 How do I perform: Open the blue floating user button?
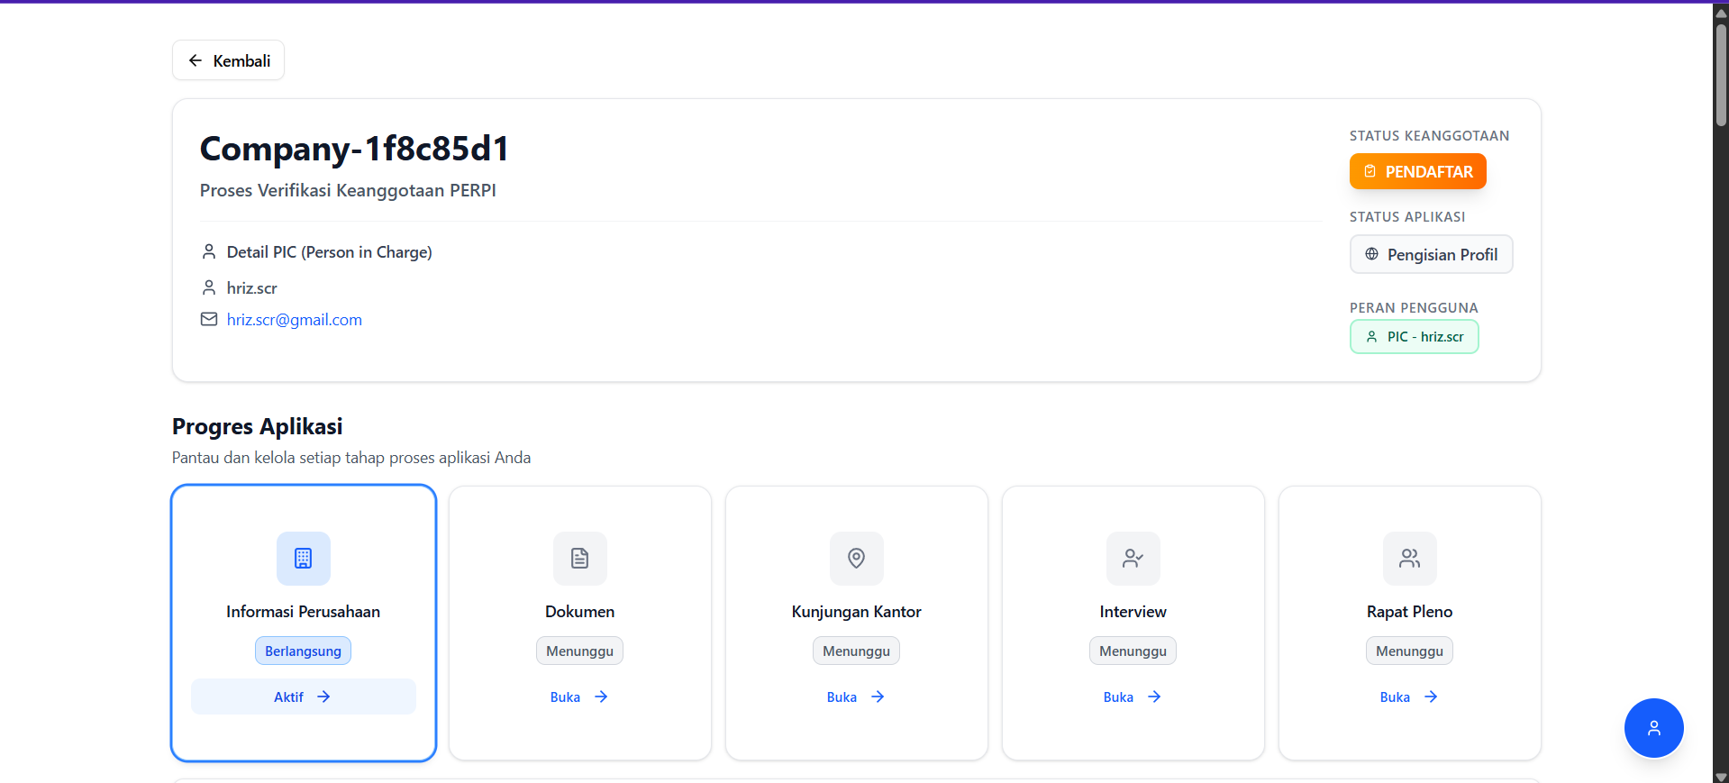point(1653,728)
